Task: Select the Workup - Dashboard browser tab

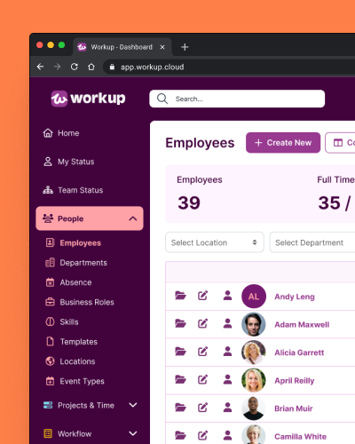Action: (122, 47)
